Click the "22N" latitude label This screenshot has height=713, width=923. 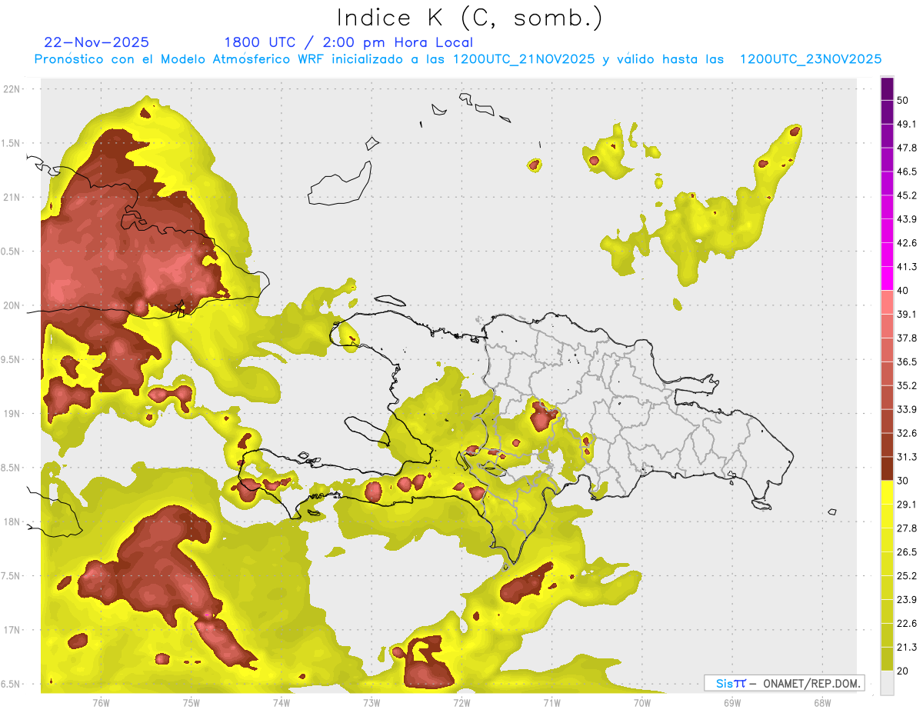[11, 89]
